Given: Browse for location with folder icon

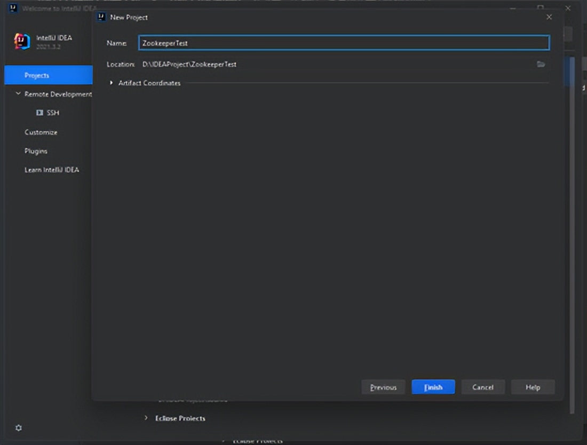Looking at the screenshot, I should pos(541,65).
